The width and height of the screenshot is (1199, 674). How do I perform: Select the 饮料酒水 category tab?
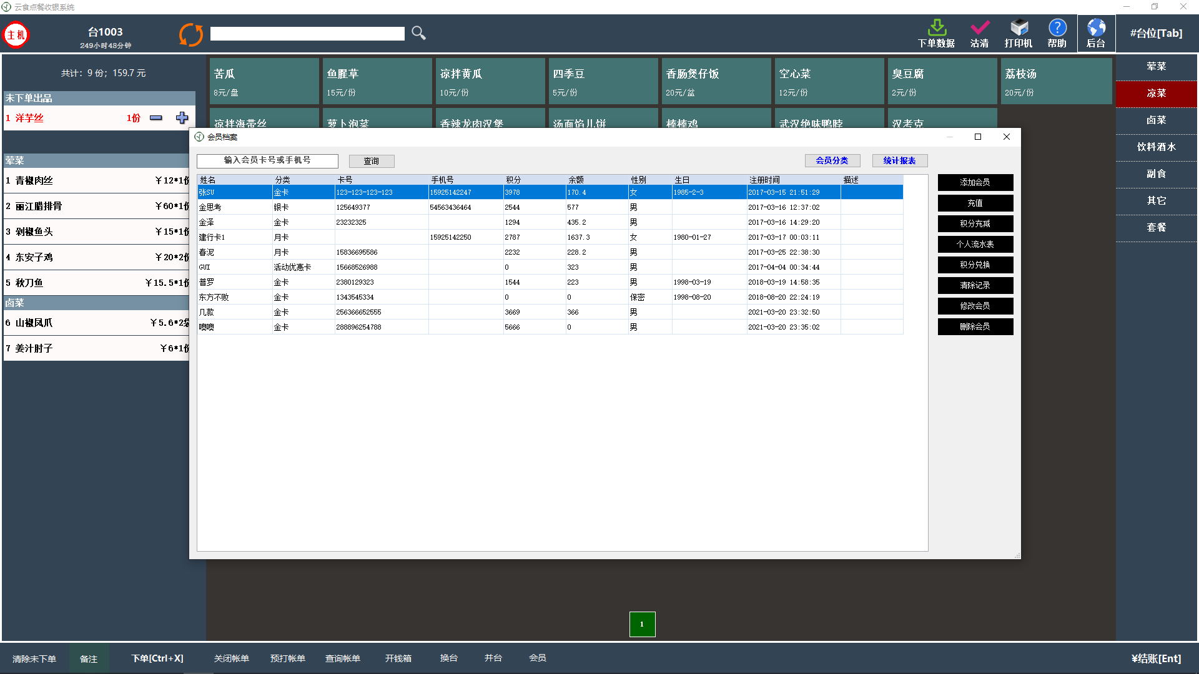tap(1156, 147)
